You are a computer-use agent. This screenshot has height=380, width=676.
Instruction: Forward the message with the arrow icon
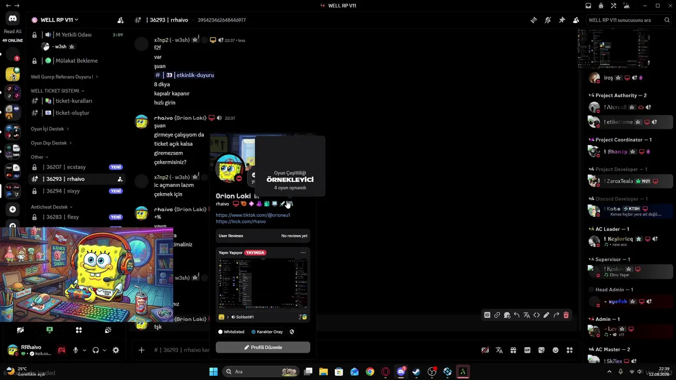point(557,315)
